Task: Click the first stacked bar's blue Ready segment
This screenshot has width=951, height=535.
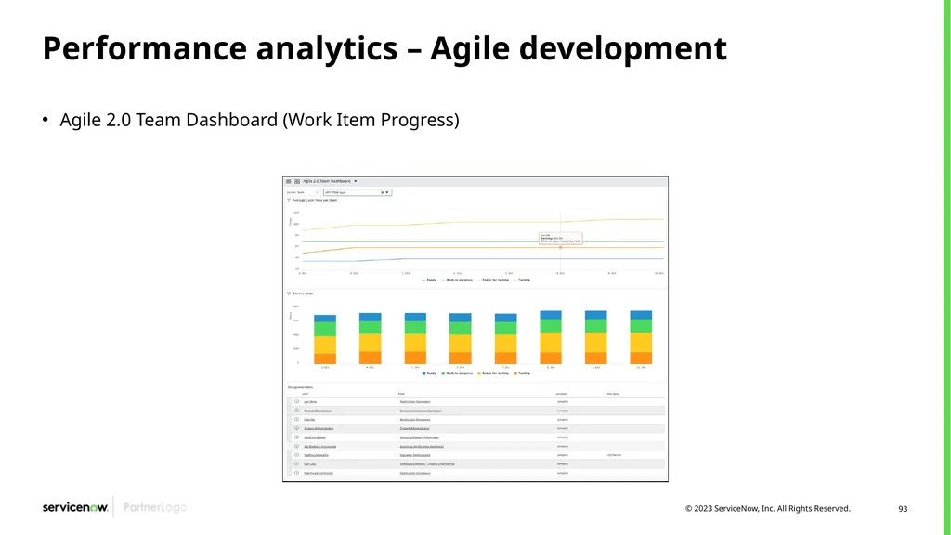Action: coord(325,319)
